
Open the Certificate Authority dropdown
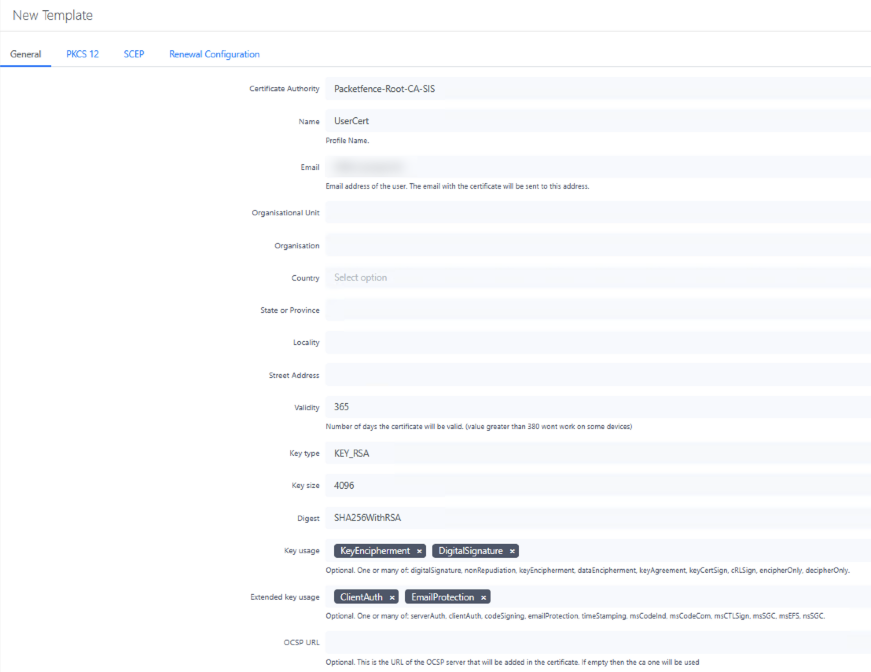pos(598,88)
